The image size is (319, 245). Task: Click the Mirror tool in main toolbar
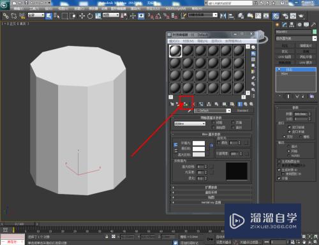pos(223,16)
